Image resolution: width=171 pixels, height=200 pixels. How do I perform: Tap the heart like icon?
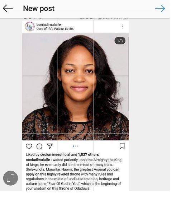[29, 146]
